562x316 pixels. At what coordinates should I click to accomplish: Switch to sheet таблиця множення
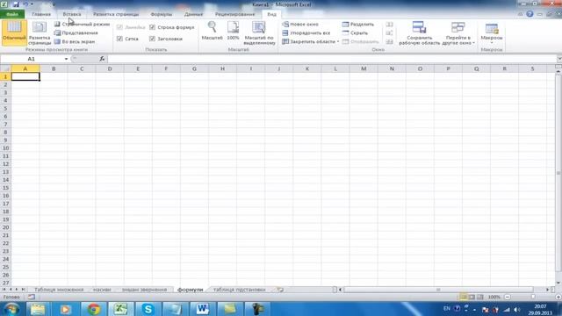[x=59, y=290]
